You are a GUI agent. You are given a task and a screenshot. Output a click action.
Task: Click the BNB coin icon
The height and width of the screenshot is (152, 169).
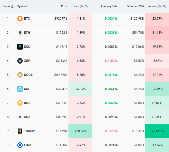pyautogui.click(x=20, y=103)
